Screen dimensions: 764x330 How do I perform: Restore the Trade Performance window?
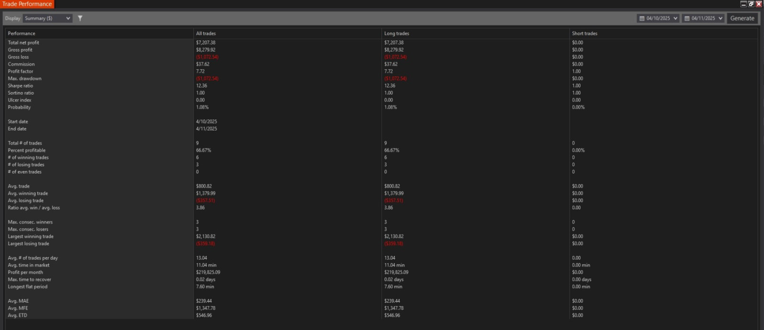(x=751, y=4)
